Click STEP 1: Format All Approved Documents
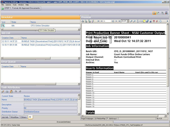The width and height of the screenshot is (170, 127). (21, 8)
